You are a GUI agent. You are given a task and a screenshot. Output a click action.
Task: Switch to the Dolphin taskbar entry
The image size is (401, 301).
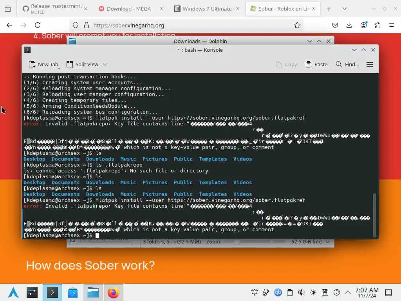coord(93,292)
